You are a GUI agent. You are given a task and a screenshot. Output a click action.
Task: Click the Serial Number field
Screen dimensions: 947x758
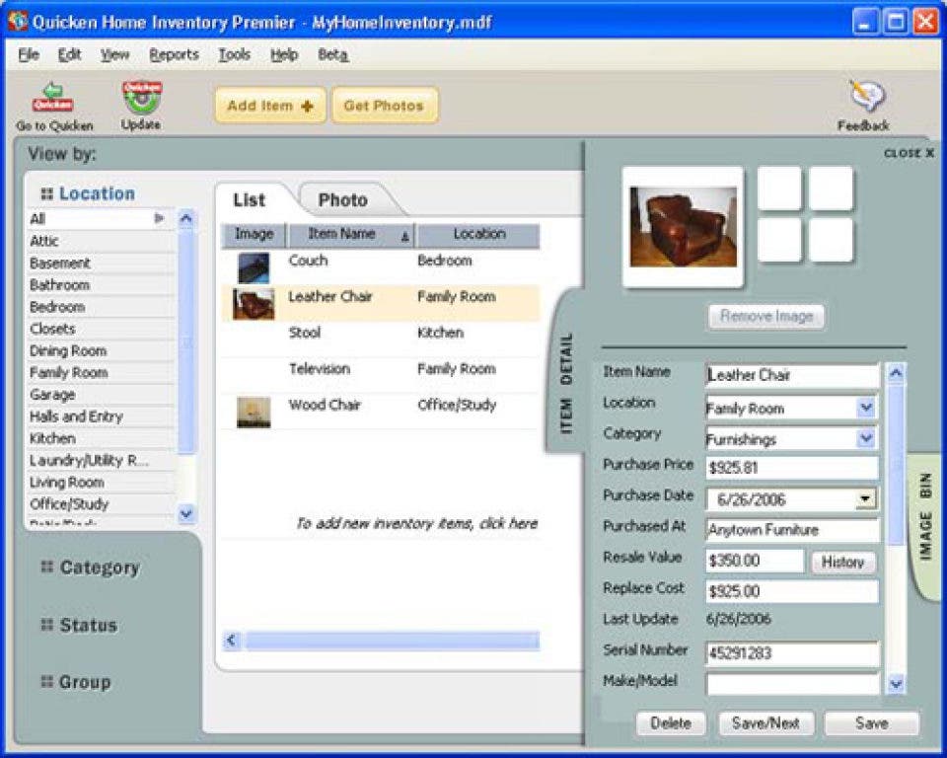click(x=792, y=653)
